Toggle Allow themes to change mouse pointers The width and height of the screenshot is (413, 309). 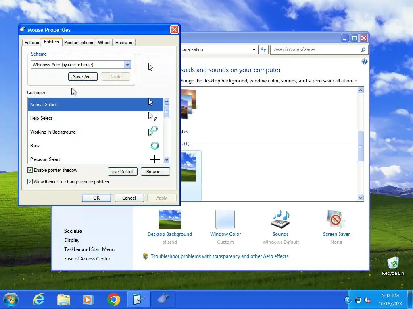tap(30, 181)
